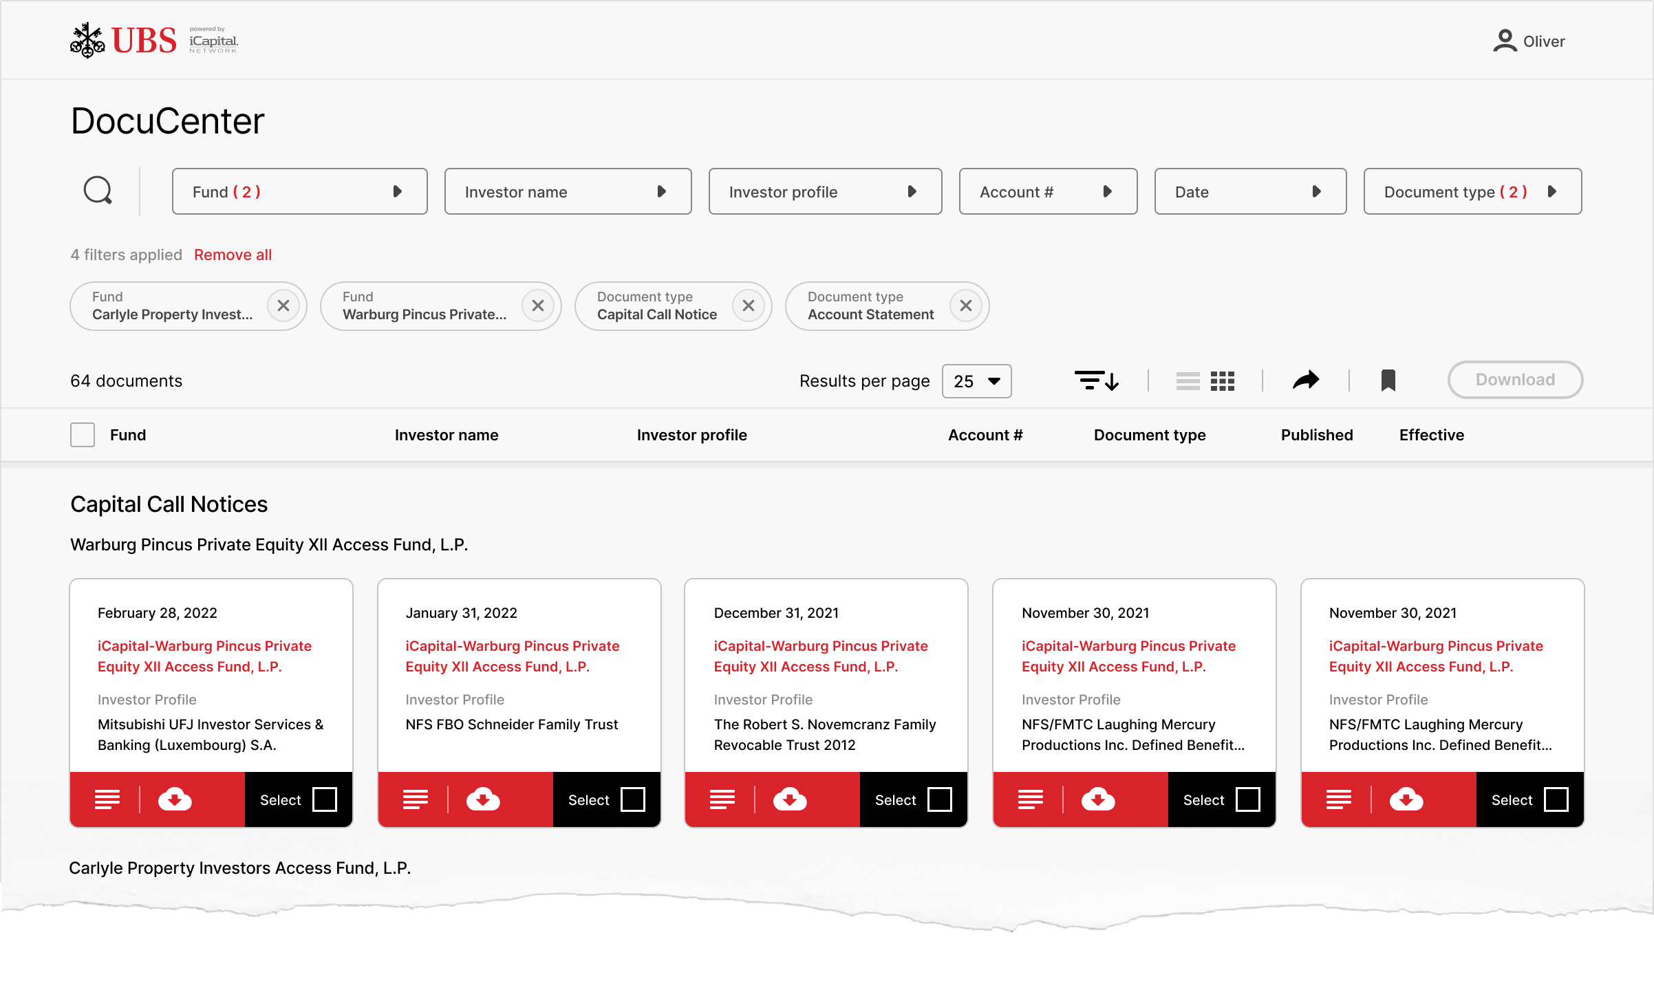Click the search magnifier icon

click(98, 191)
